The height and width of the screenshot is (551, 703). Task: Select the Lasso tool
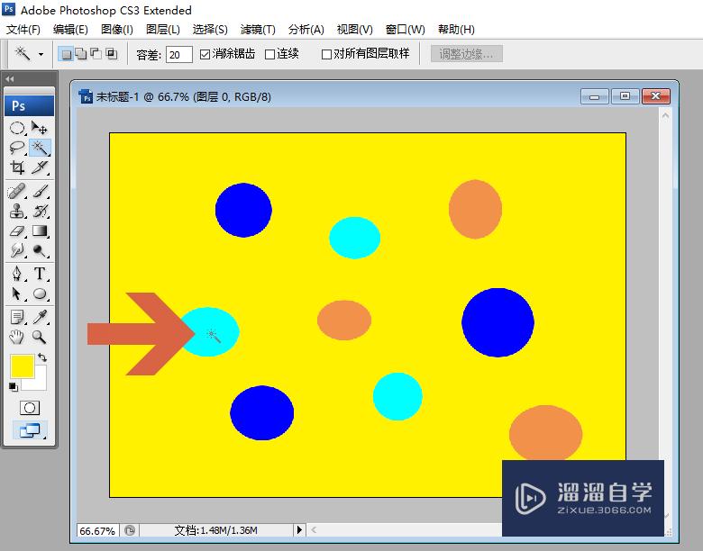pyautogui.click(x=17, y=148)
